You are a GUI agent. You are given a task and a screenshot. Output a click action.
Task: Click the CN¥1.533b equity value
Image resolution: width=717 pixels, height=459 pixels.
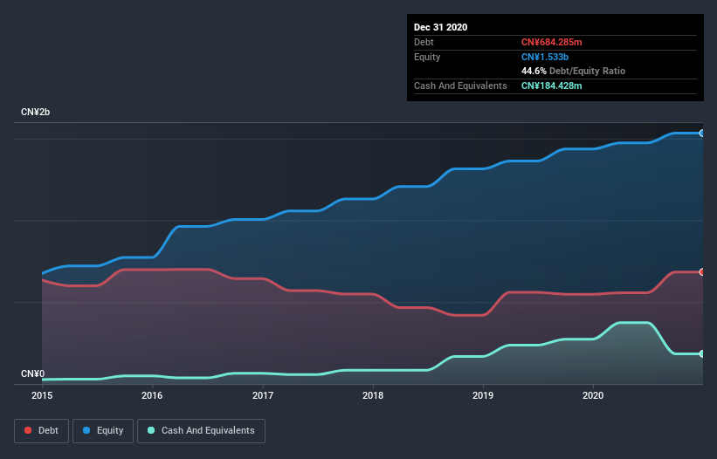coord(545,57)
